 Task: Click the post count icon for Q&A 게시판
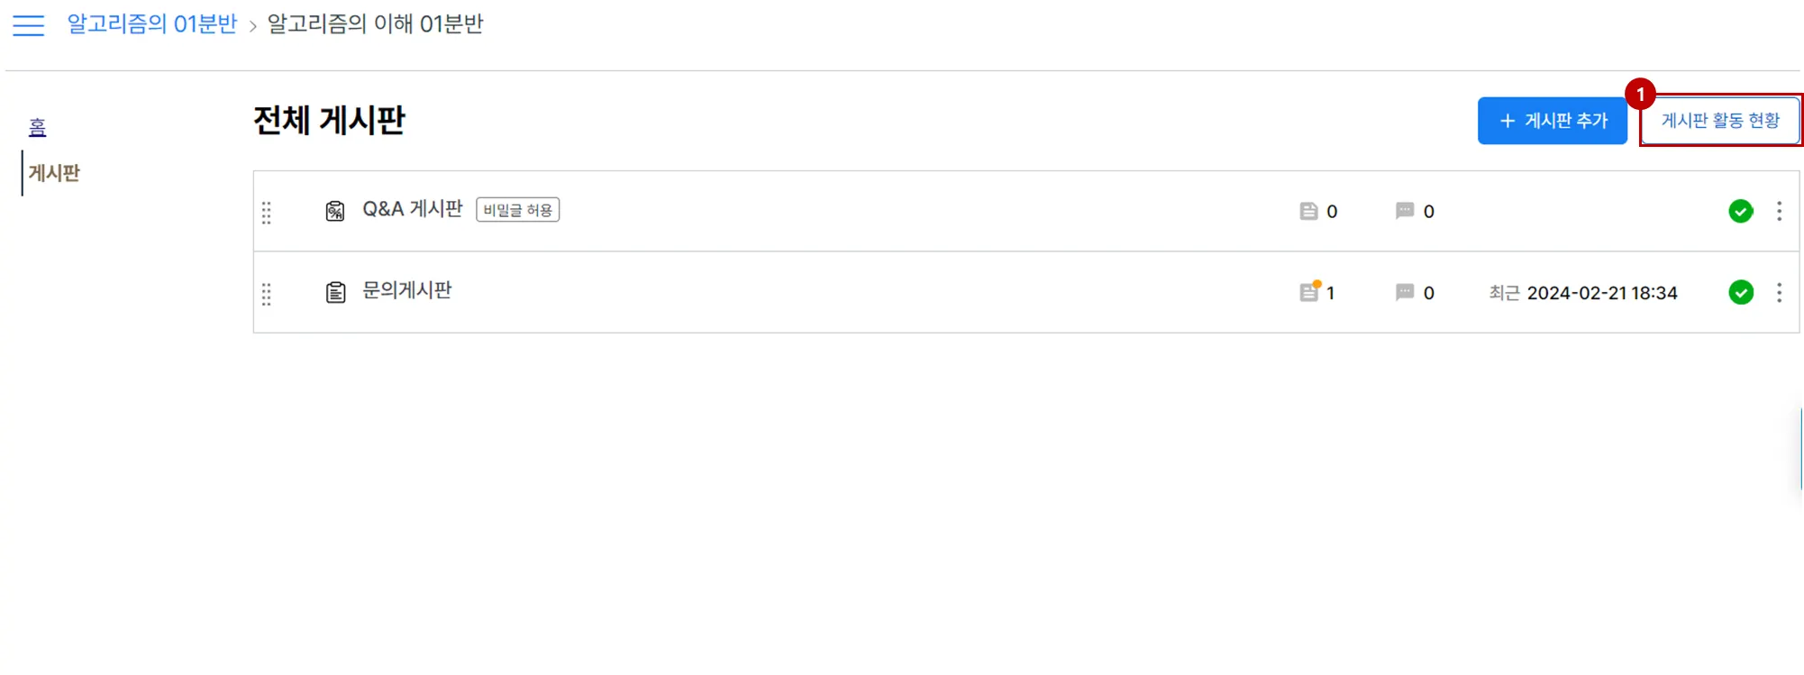coord(1308,211)
